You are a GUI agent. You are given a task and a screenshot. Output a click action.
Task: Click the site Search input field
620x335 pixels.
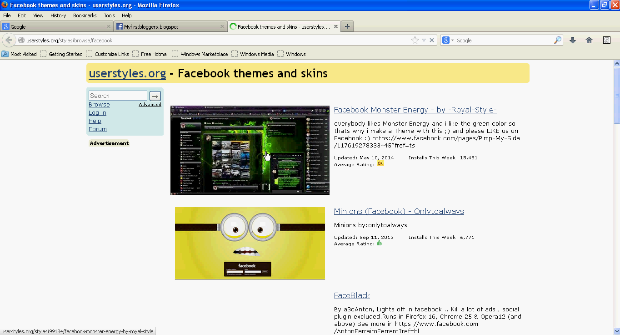coord(118,96)
